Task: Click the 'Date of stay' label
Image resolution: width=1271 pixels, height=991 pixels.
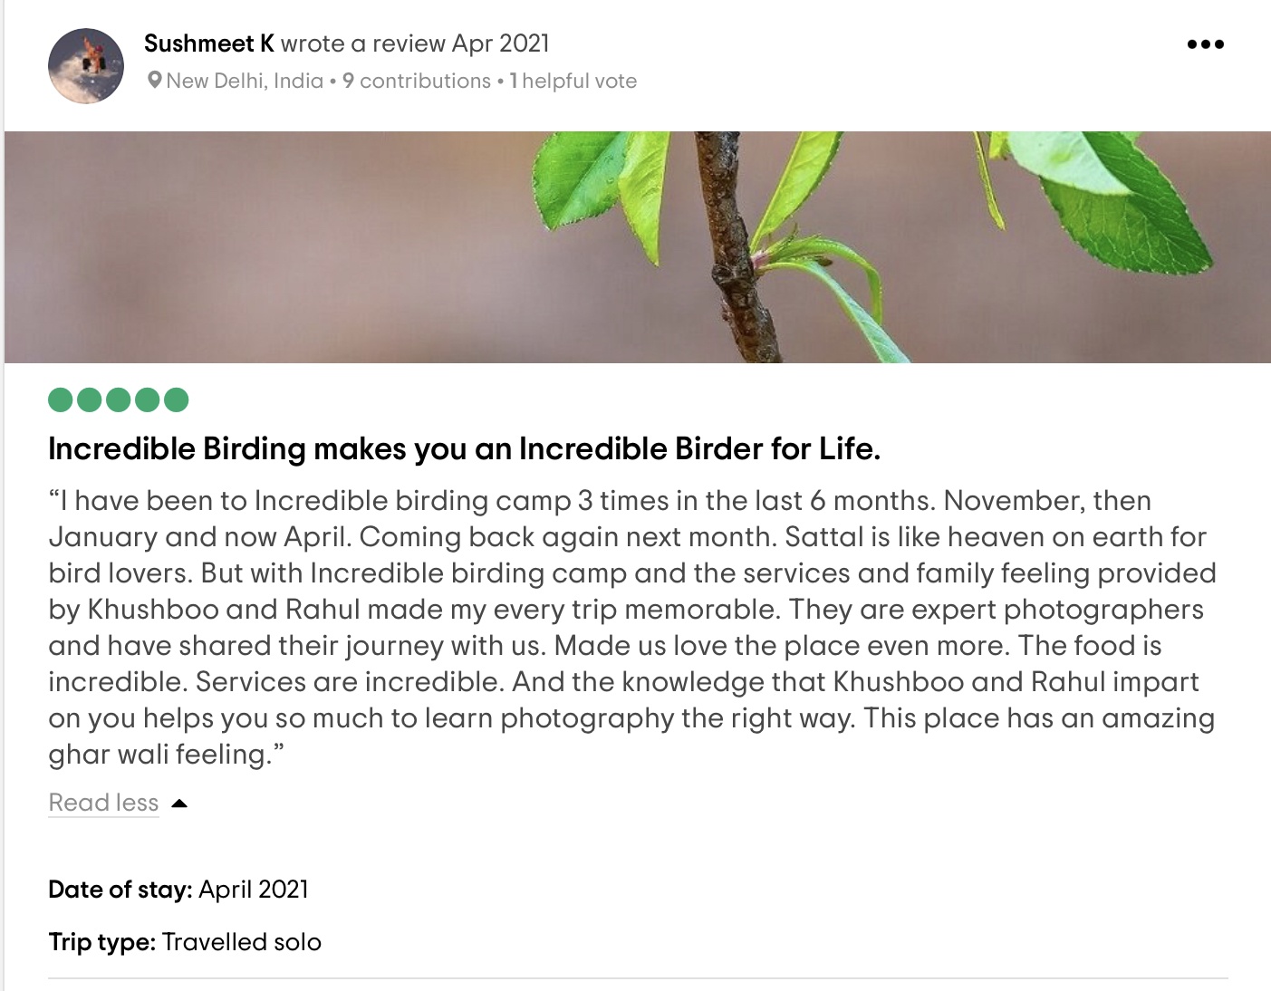Action: tap(120, 890)
